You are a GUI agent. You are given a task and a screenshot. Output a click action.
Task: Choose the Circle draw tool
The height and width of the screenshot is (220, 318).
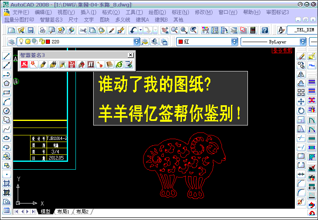pos(6,111)
